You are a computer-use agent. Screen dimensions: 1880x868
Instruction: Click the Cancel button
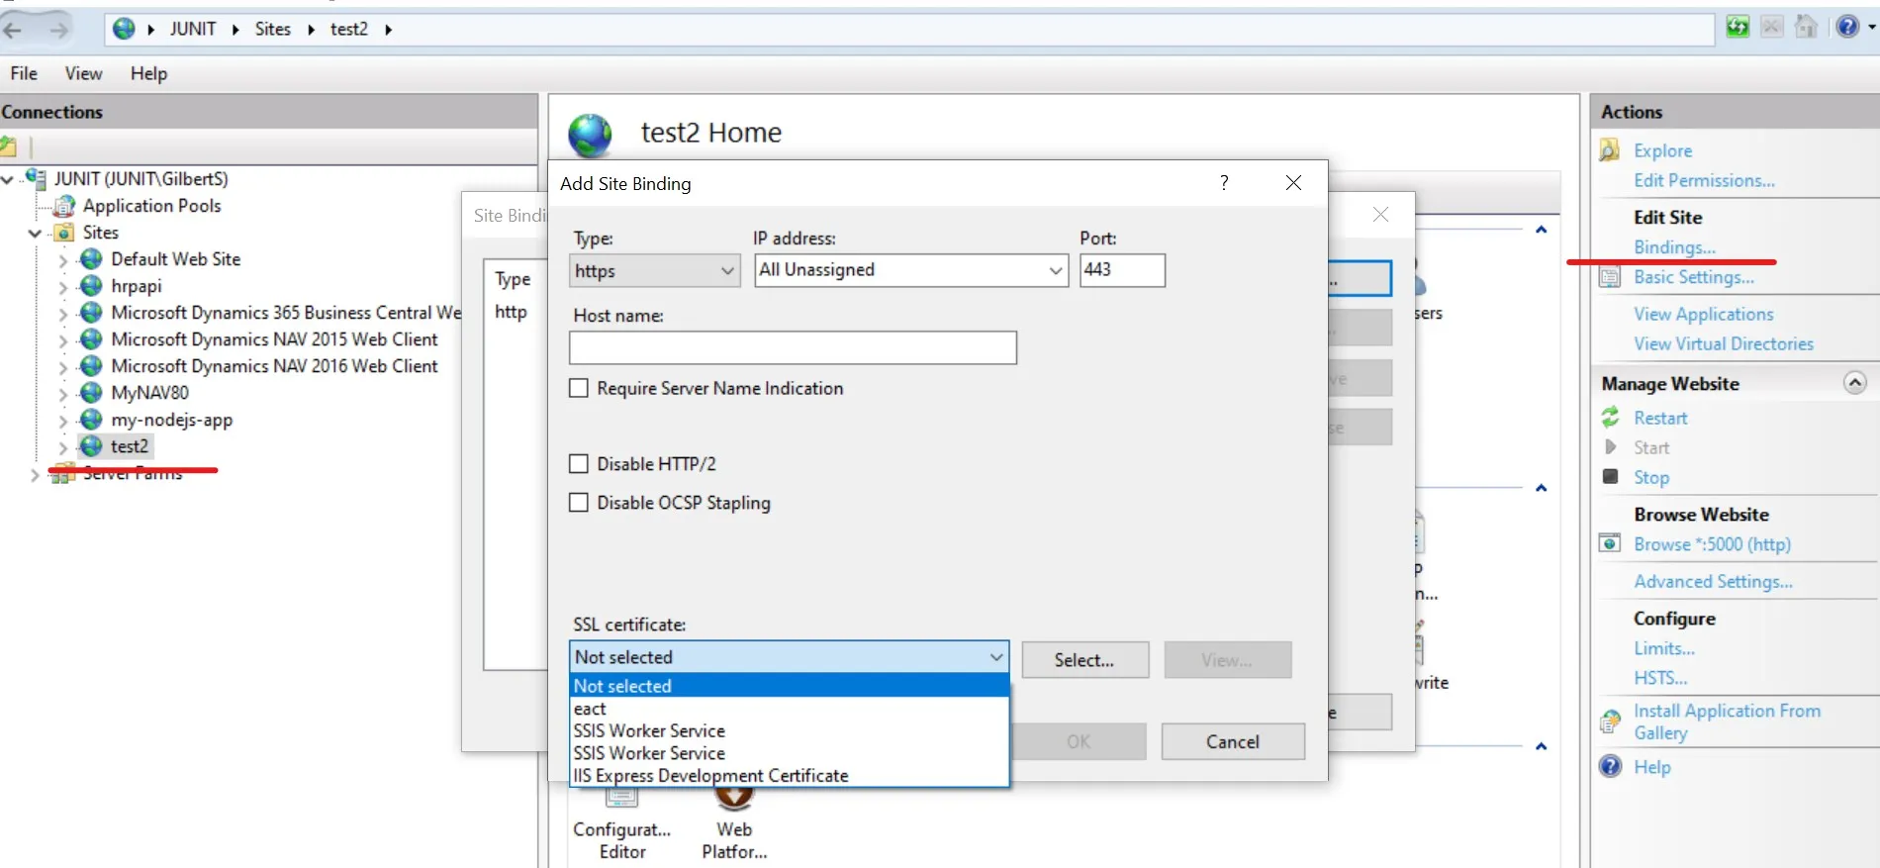pyautogui.click(x=1233, y=741)
